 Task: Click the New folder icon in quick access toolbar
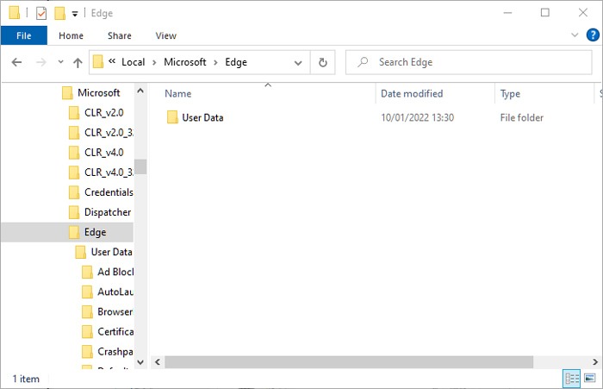pyautogui.click(x=60, y=14)
